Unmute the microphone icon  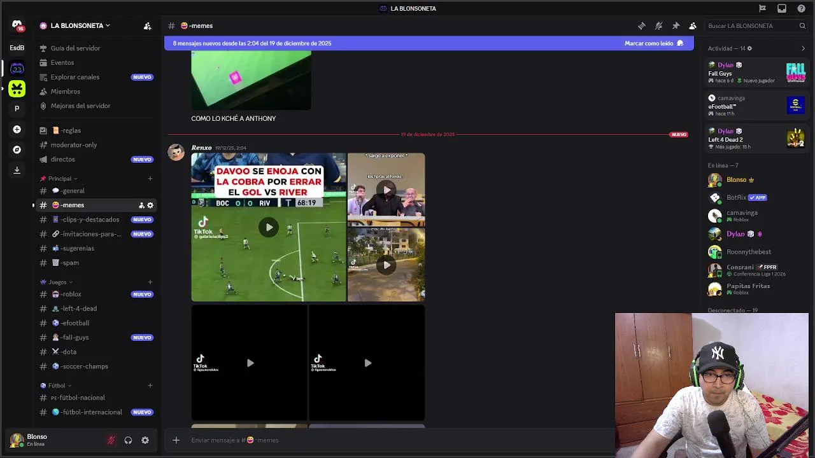111,440
